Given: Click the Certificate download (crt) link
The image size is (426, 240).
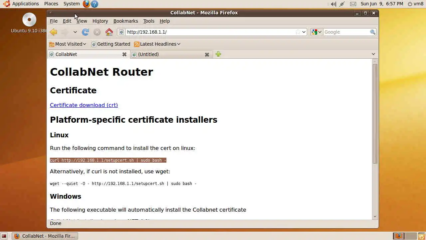Looking at the screenshot, I should tap(84, 105).
